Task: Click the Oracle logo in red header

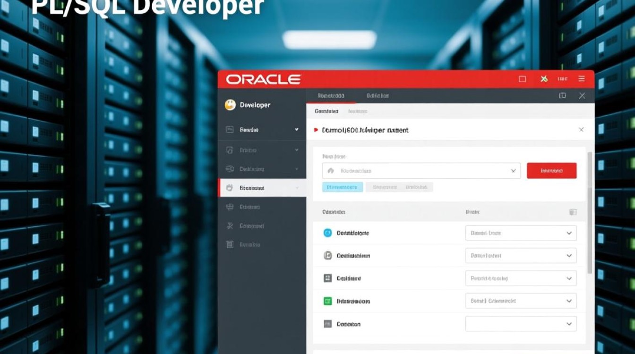Action: [x=263, y=79]
